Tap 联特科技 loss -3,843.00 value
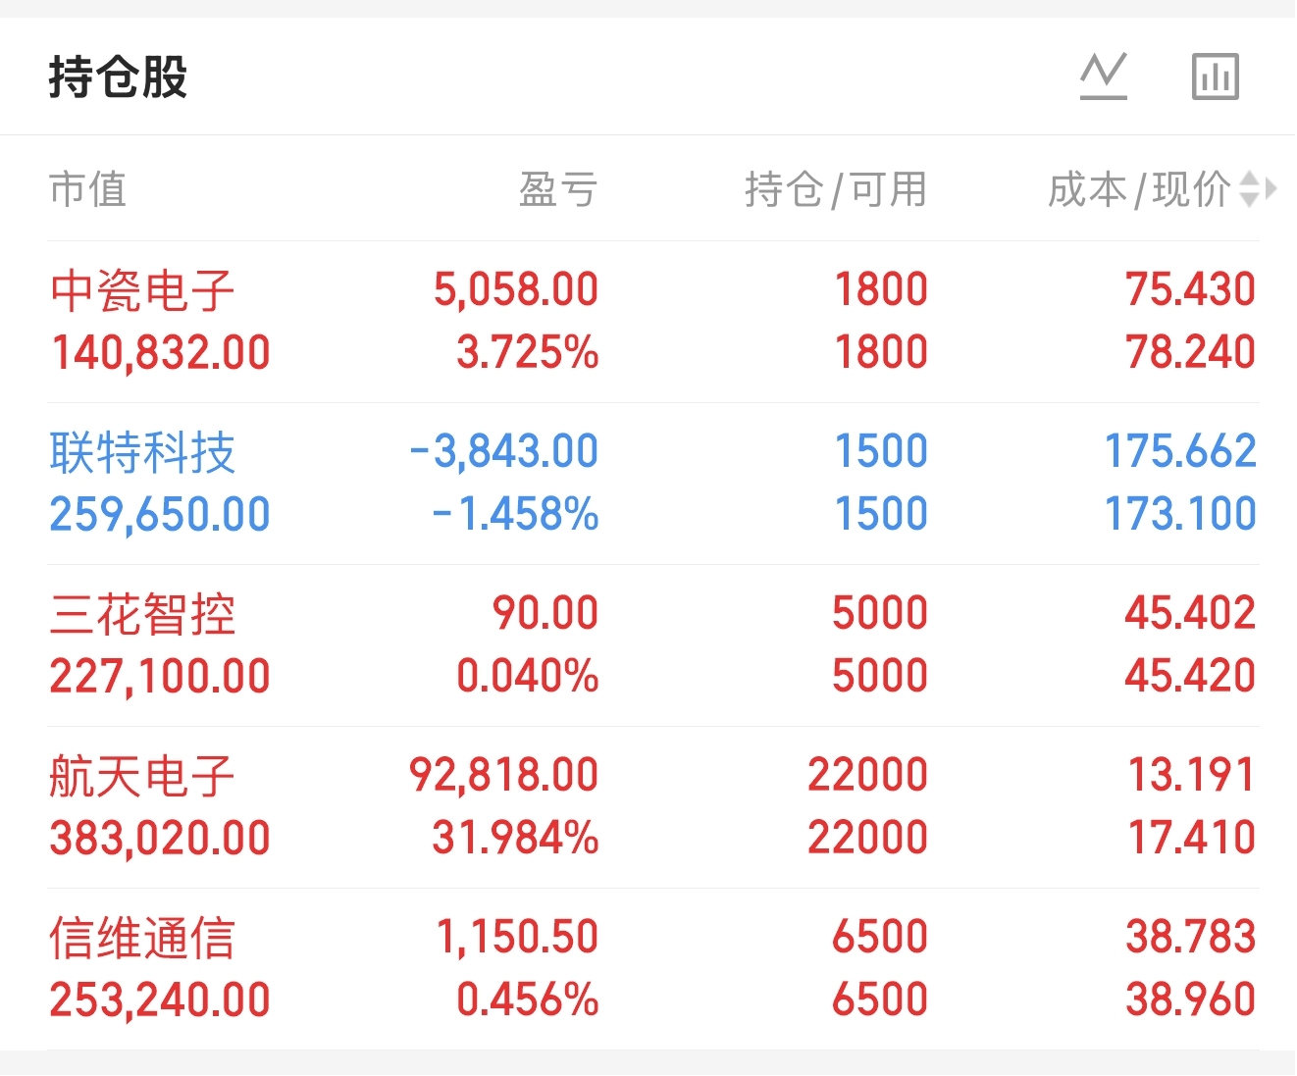1297x1076 pixels. point(503,451)
